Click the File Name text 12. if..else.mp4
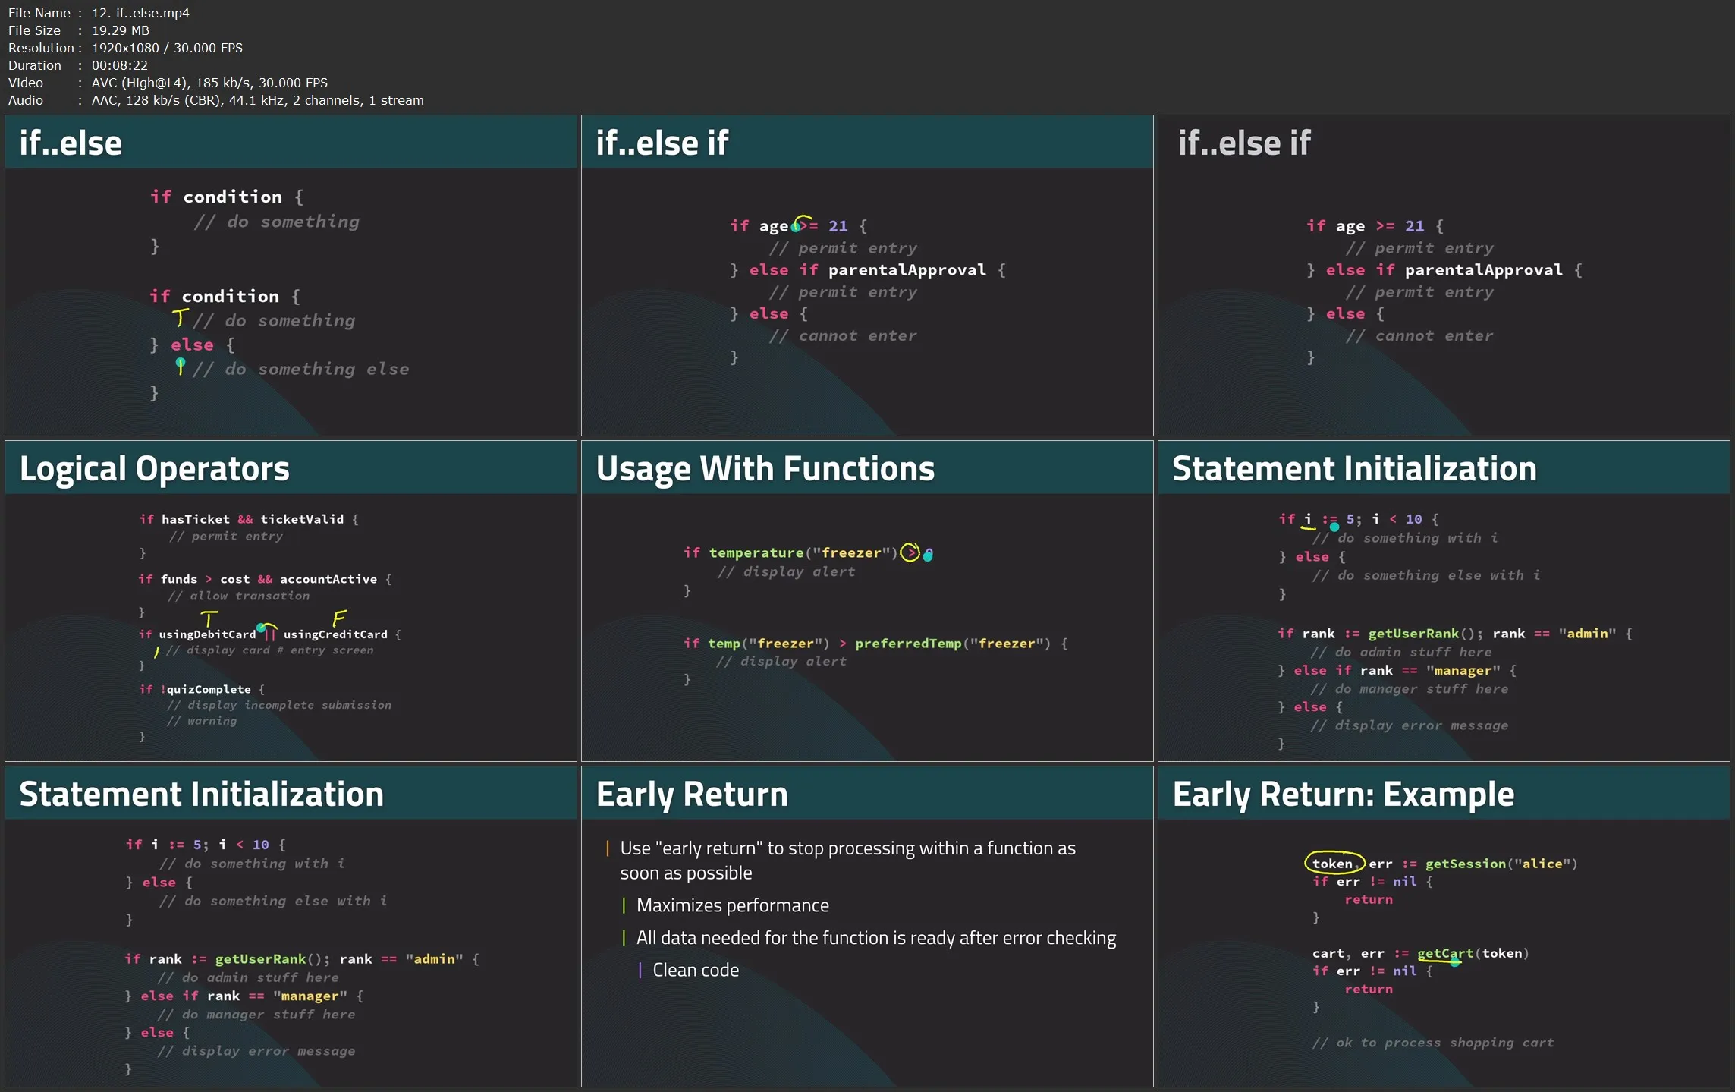The image size is (1735, 1092). click(x=140, y=13)
